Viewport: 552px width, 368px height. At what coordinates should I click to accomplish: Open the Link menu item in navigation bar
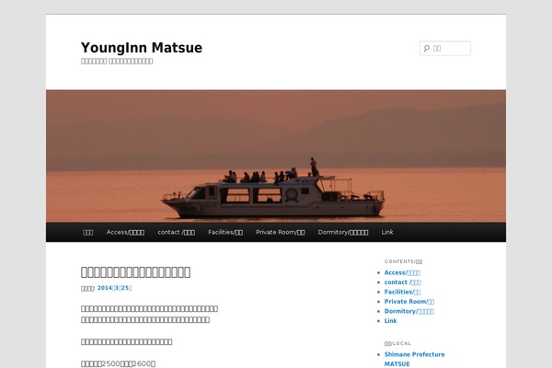(x=387, y=233)
